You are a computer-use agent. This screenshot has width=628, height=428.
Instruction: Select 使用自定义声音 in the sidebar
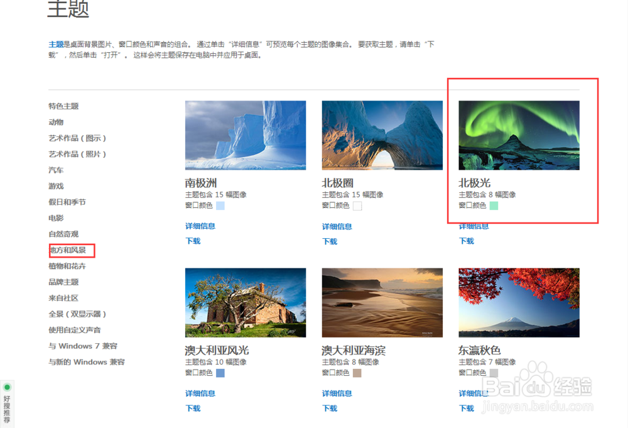click(x=76, y=329)
